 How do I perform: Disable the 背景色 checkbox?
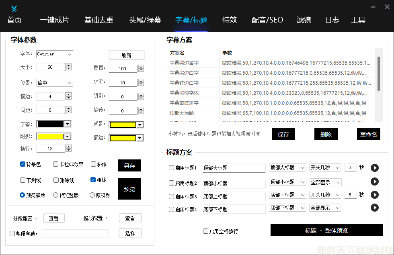point(23,164)
